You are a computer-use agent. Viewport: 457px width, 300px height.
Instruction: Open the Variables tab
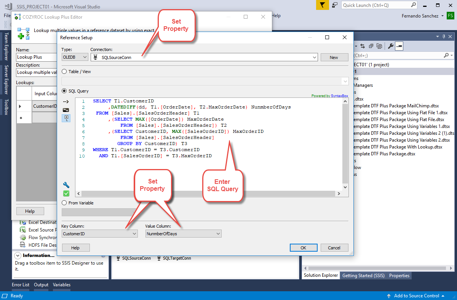[62, 285]
